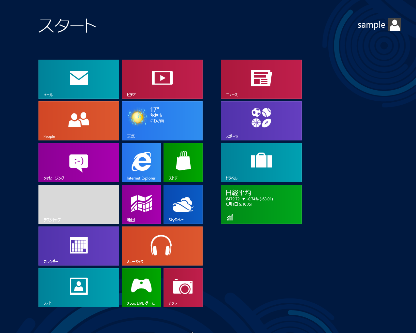416x333 pixels.
Task: Open the ミュージック (Music) tile
Action: (162, 246)
